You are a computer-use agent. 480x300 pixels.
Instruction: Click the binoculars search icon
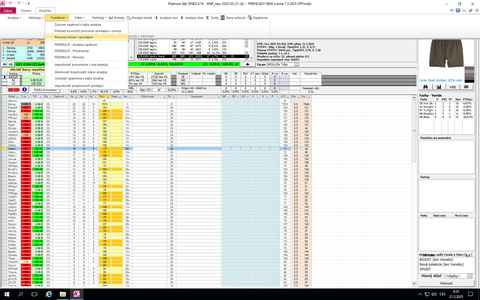tap(425, 87)
